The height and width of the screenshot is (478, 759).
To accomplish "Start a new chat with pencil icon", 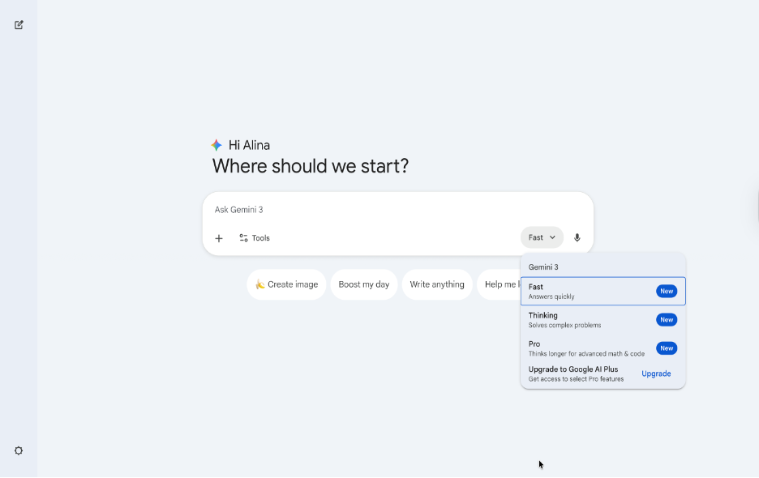I will point(19,25).
